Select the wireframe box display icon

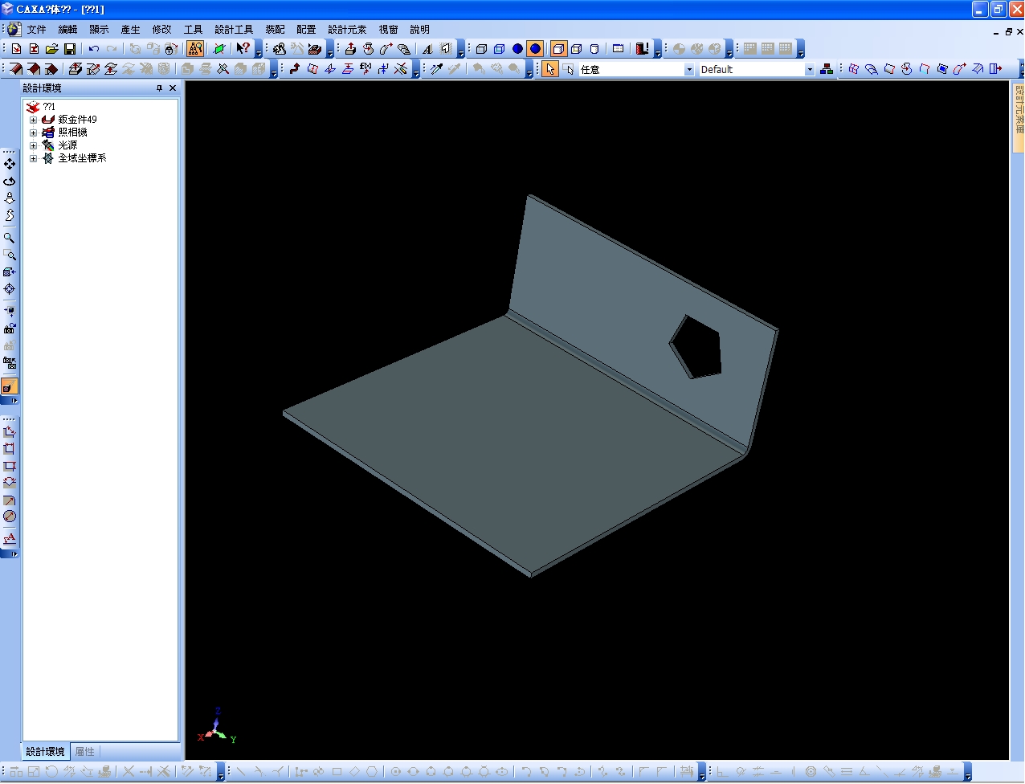tap(482, 49)
